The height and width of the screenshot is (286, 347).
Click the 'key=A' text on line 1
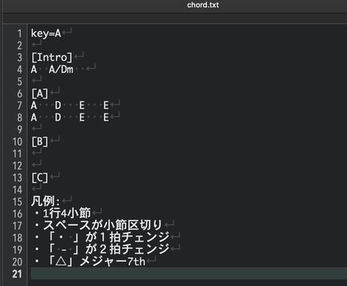tap(46, 33)
